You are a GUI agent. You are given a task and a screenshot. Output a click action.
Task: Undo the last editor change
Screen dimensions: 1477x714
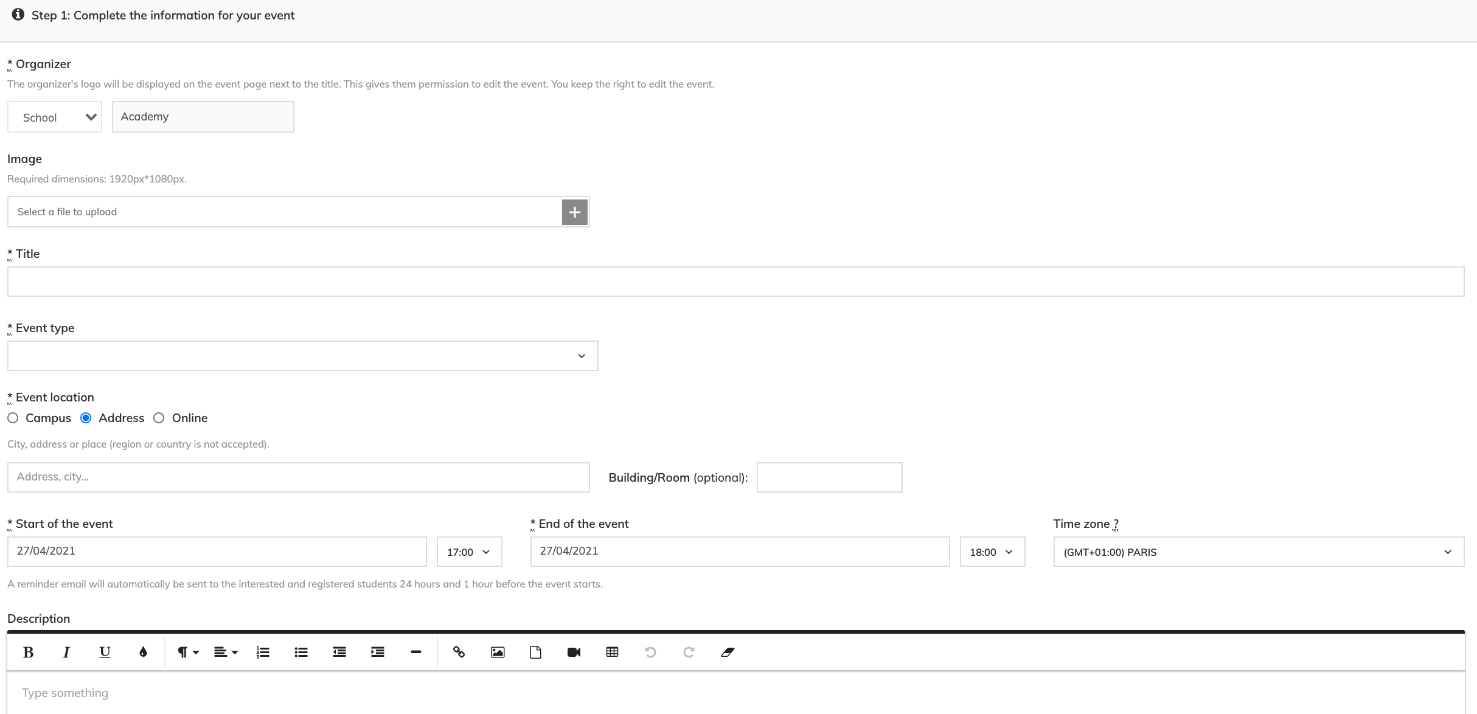(x=651, y=652)
